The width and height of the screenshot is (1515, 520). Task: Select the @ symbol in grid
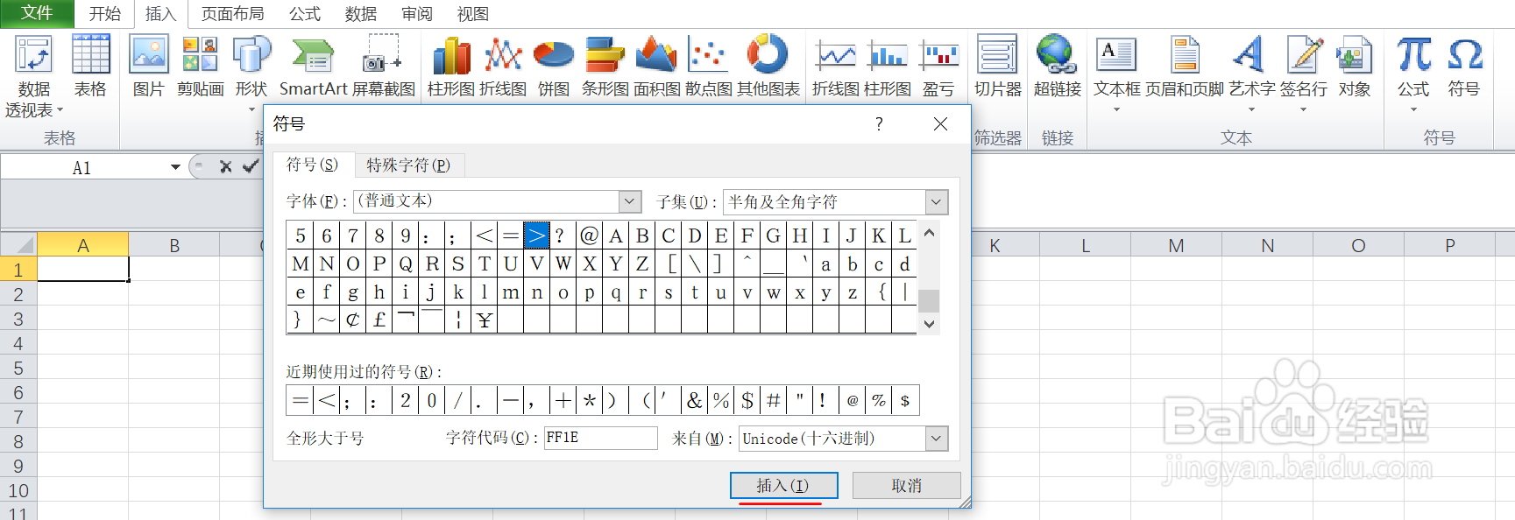point(589,235)
